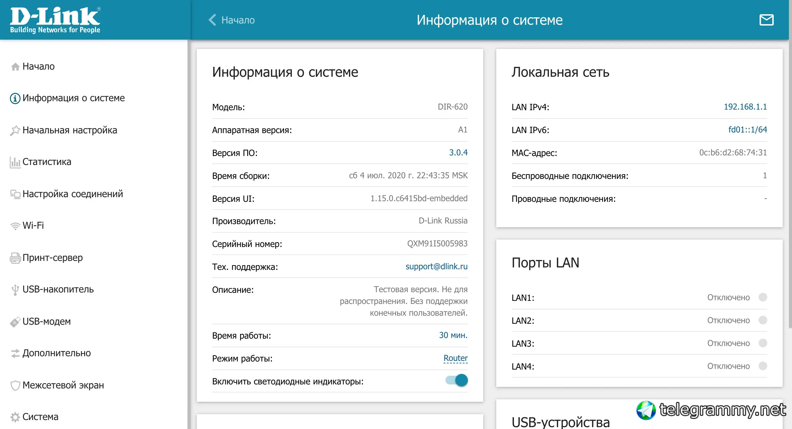Image resolution: width=792 pixels, height=429 pixels.
Task: Click the connections icon for Настройка соединений
Action: coord(15,194)
